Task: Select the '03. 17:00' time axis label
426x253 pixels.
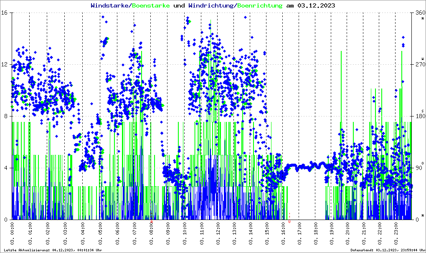Action: (x=299, y=235)
